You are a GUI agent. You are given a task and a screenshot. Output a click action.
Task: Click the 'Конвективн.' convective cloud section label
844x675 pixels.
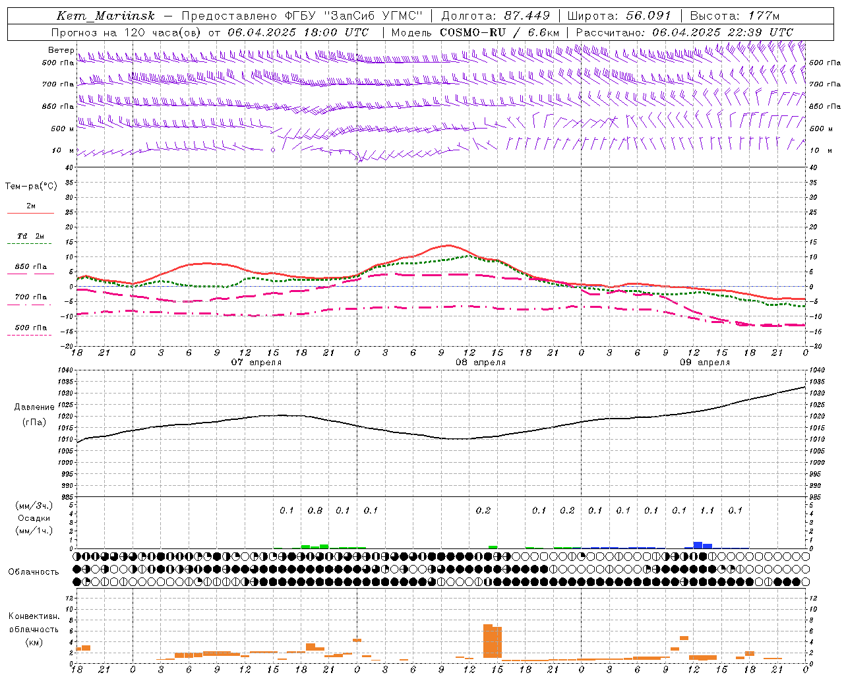[x=34, y=616]
